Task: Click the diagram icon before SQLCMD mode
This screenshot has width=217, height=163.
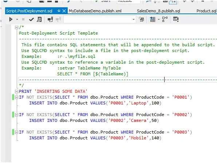Action: pyautogui.click(x=165, y=19)
